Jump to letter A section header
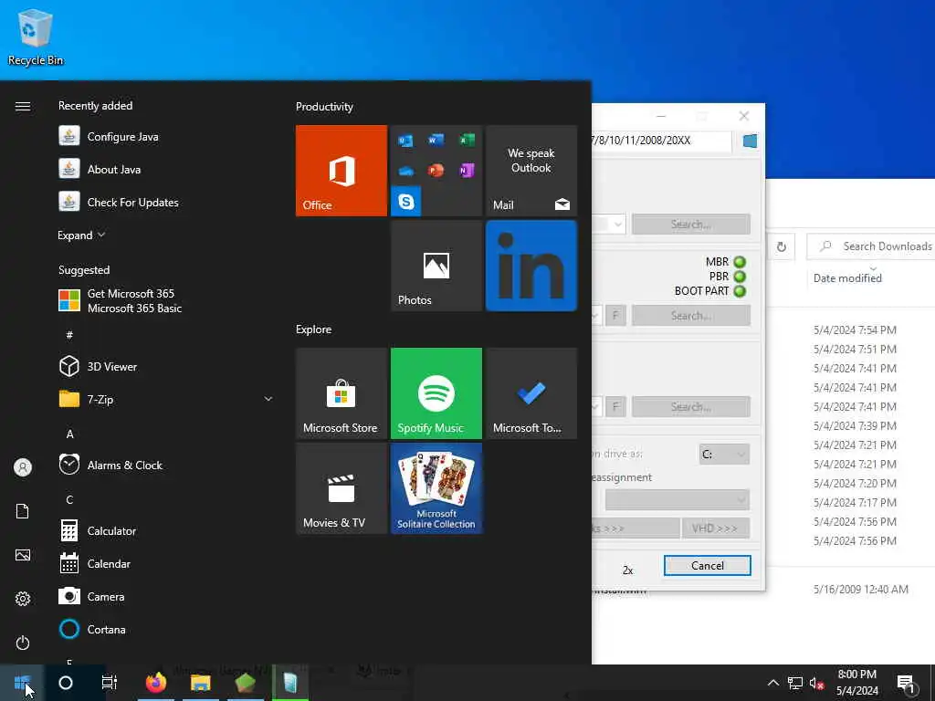 (x=69, y=434)
